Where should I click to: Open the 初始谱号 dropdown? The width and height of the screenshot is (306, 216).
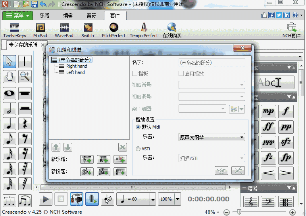[x=212, y=85]
